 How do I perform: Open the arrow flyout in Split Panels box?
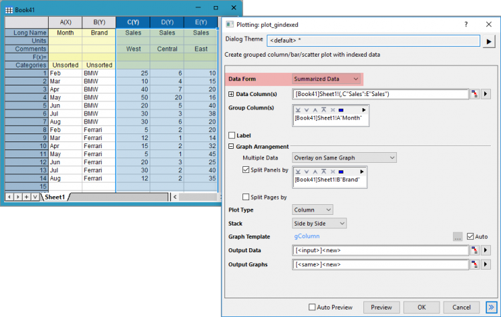click(x=361, y=172)
